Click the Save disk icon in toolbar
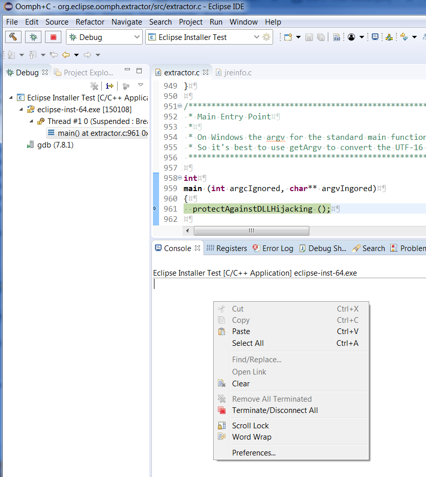Image resolution: width=426 pixels, height=477 pixels. point(309,37)
